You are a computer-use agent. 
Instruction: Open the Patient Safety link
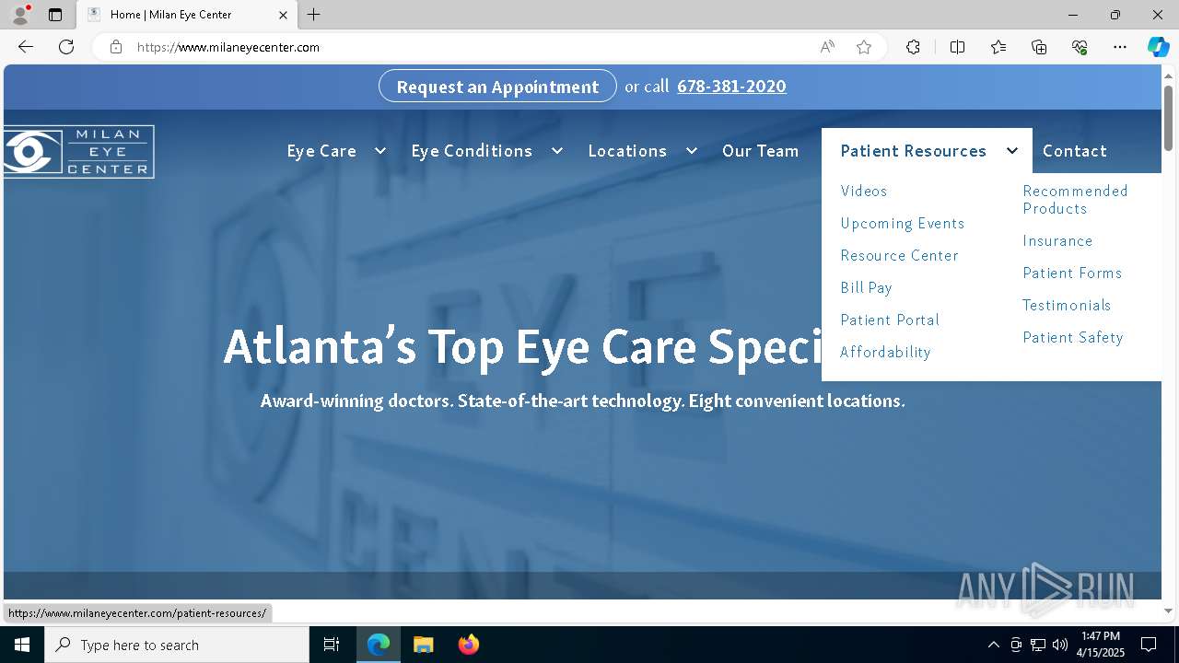(1072, 337)
